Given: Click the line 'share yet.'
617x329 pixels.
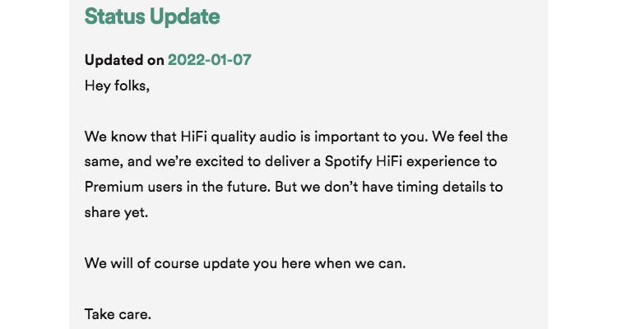Looking at the screenshot, I should [x=117, y=212].
